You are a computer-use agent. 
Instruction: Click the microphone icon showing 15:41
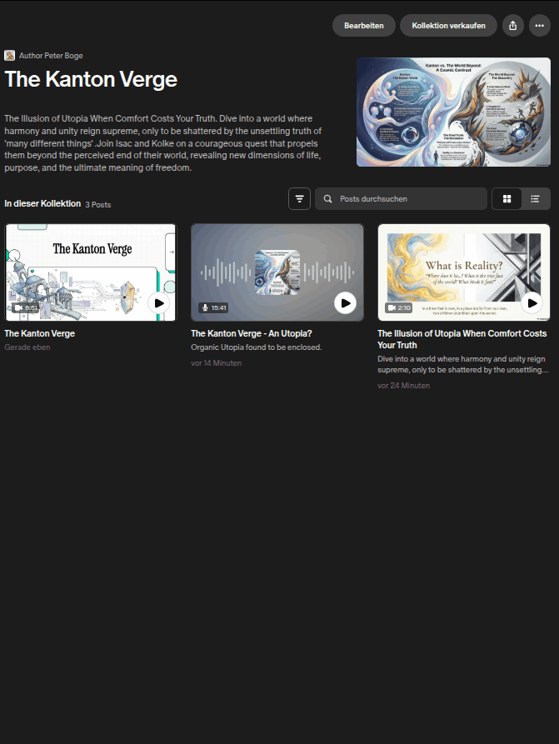205,307
